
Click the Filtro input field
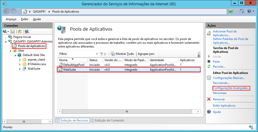pyautogui.click(x=82, y=54)
